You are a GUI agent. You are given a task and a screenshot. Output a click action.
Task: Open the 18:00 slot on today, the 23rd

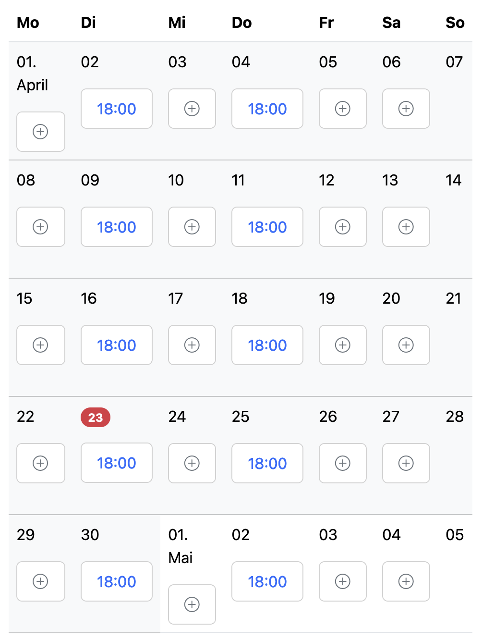coord(117,463)
